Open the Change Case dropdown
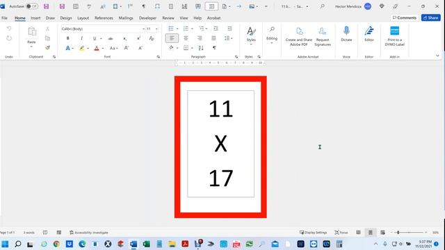445x250 pixels. click(113, 48)
